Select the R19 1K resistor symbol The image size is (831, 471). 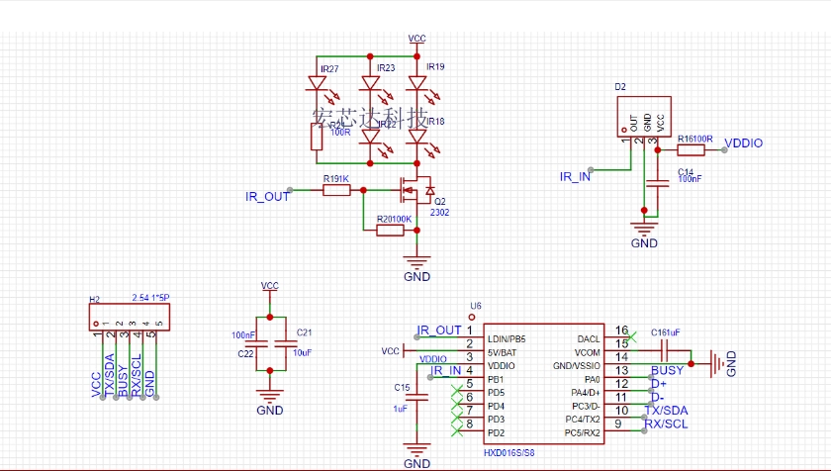pyautogui.click(x=336, y=189)
